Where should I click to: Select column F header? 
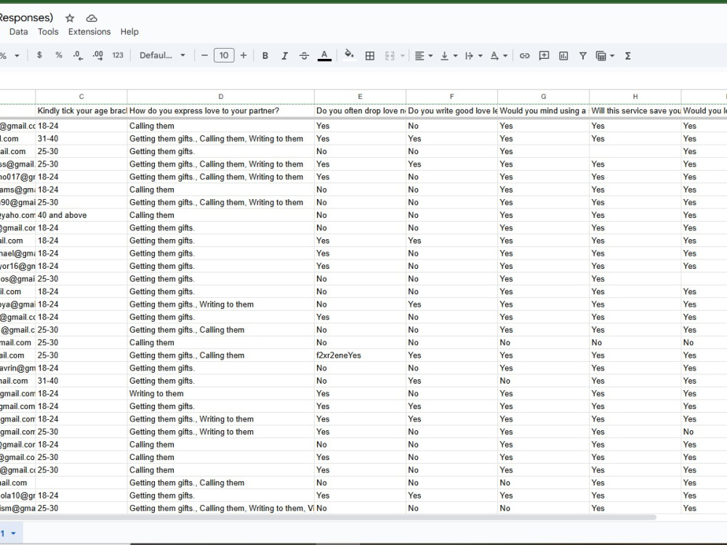(x=451, y=97)
